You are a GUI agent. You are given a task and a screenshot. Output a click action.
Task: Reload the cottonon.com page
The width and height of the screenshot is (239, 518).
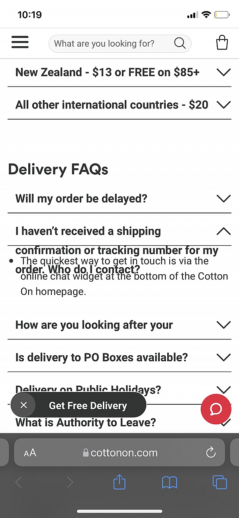tap(210, 452)
